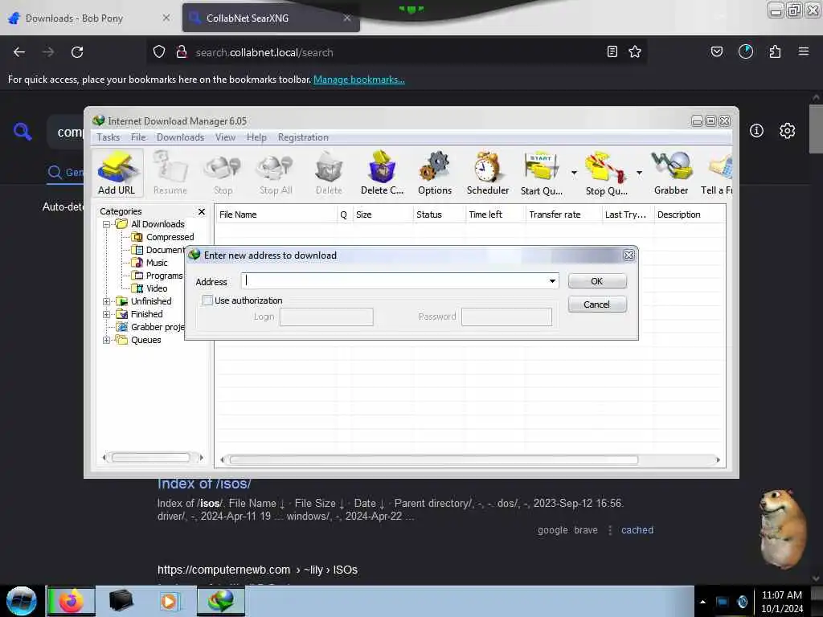Open the View menu
This screenshot has height=617, width=823.
coord(225,137)
